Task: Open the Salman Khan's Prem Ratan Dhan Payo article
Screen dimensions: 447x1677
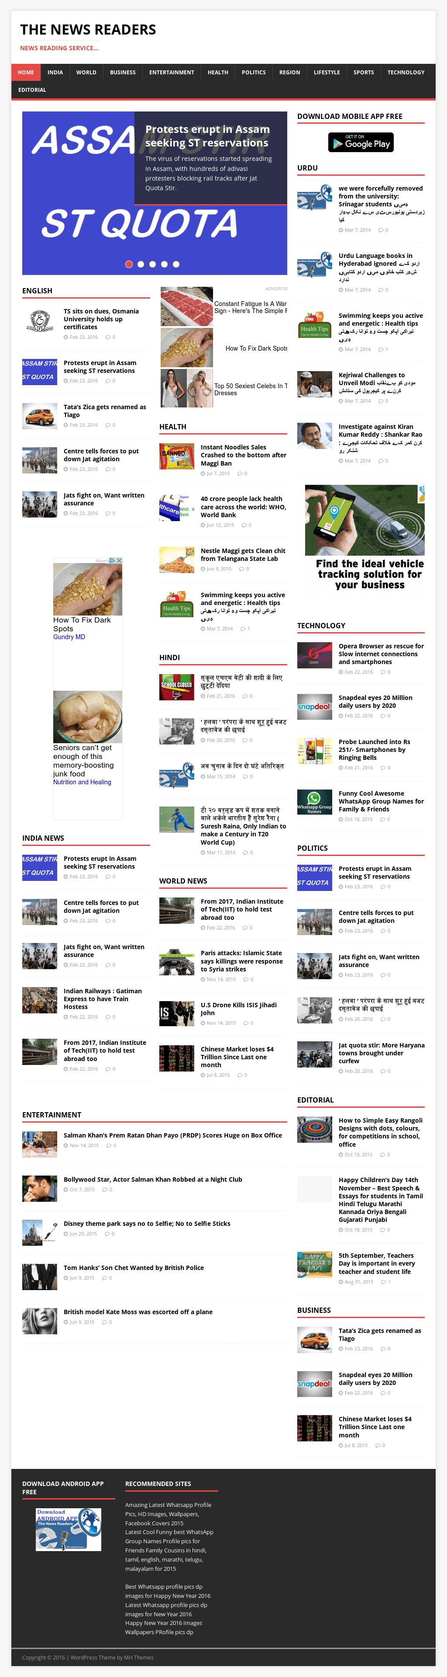Action: pyautogui.click(x=173, y=1135)
